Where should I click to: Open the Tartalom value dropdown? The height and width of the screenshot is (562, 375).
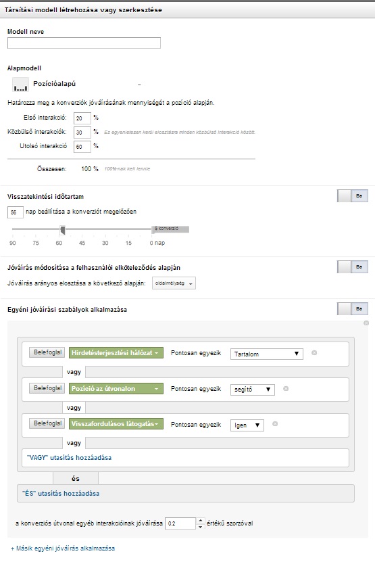pos(267,354)
